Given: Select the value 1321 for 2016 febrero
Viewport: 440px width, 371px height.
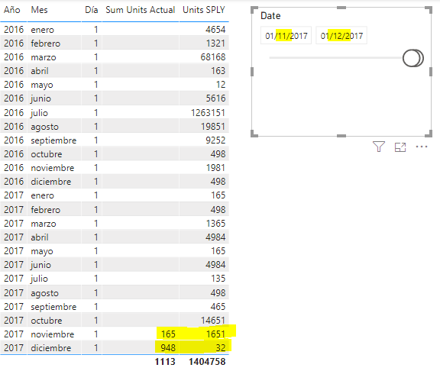Looking at the screenshot, I should (215, 44).
